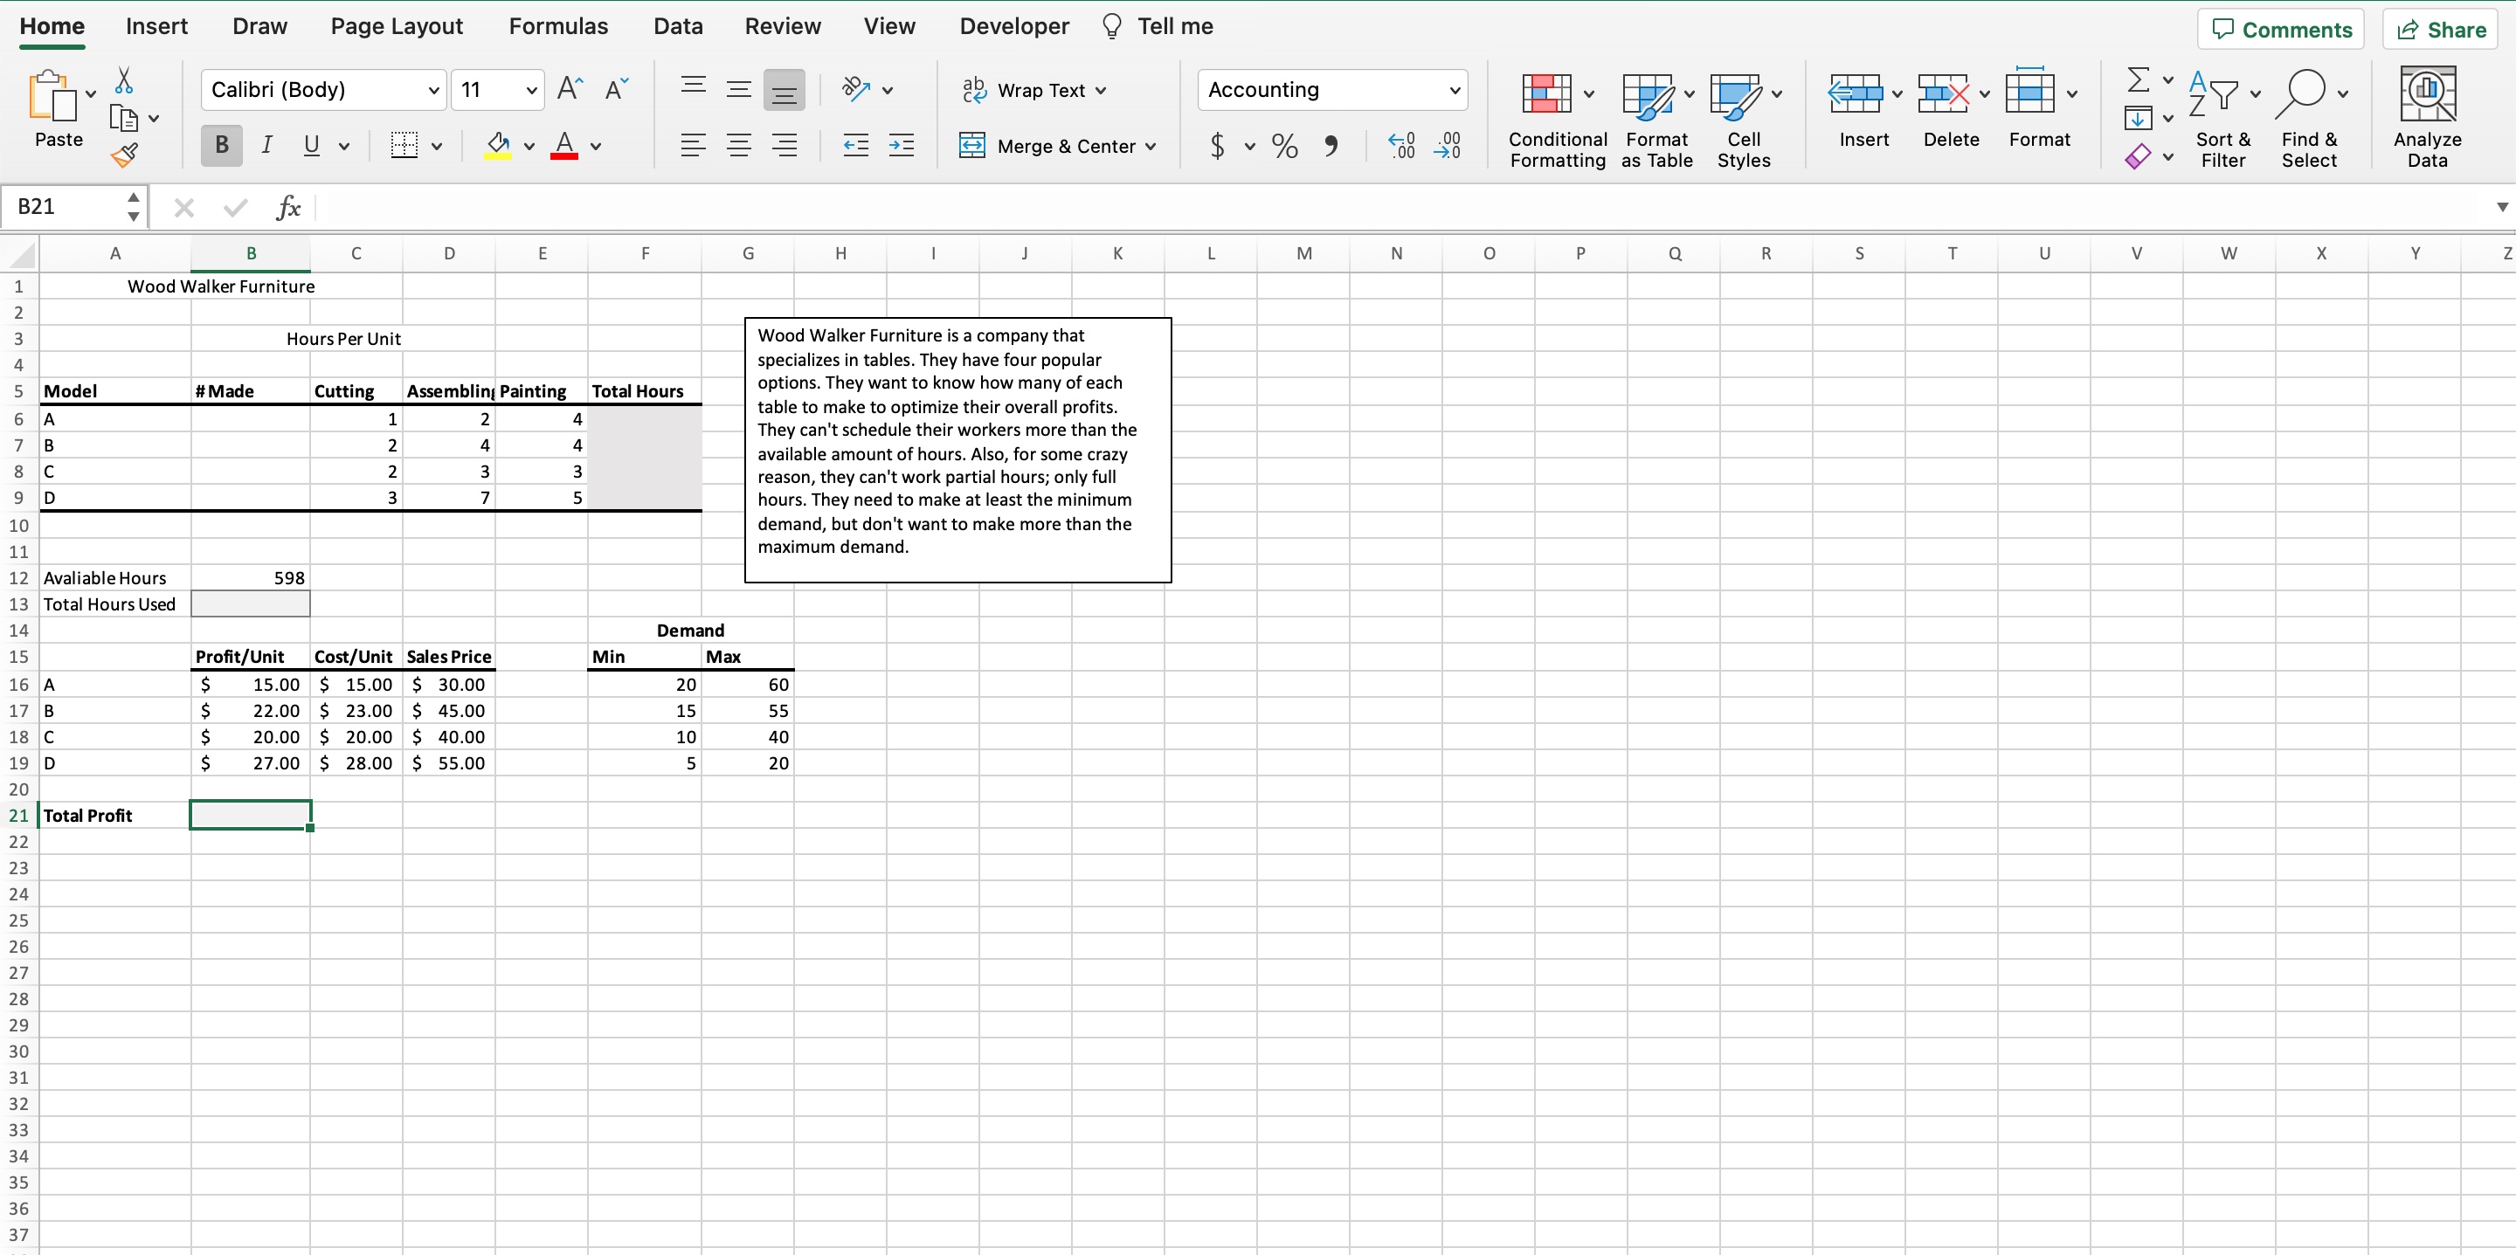
Task: Toggle Bold formatting button
Action: (x=222, y=146)
